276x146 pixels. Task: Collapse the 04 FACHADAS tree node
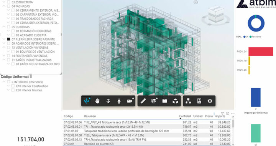tap(4, 6)
